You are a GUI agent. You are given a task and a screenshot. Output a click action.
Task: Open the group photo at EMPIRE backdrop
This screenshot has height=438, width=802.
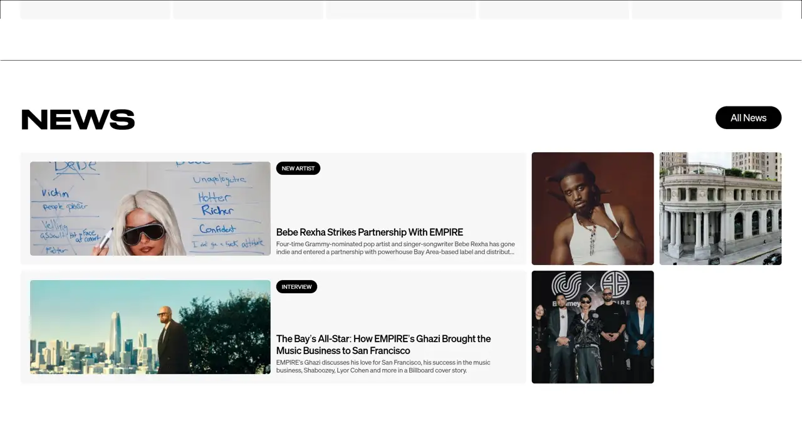click(x=592, y=327)
